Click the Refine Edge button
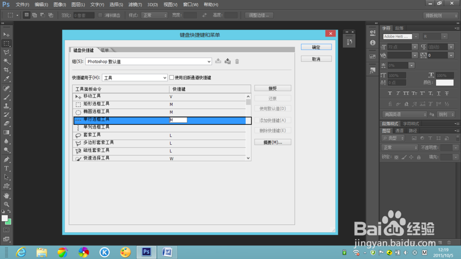461x259 pixels. (259, 15)
